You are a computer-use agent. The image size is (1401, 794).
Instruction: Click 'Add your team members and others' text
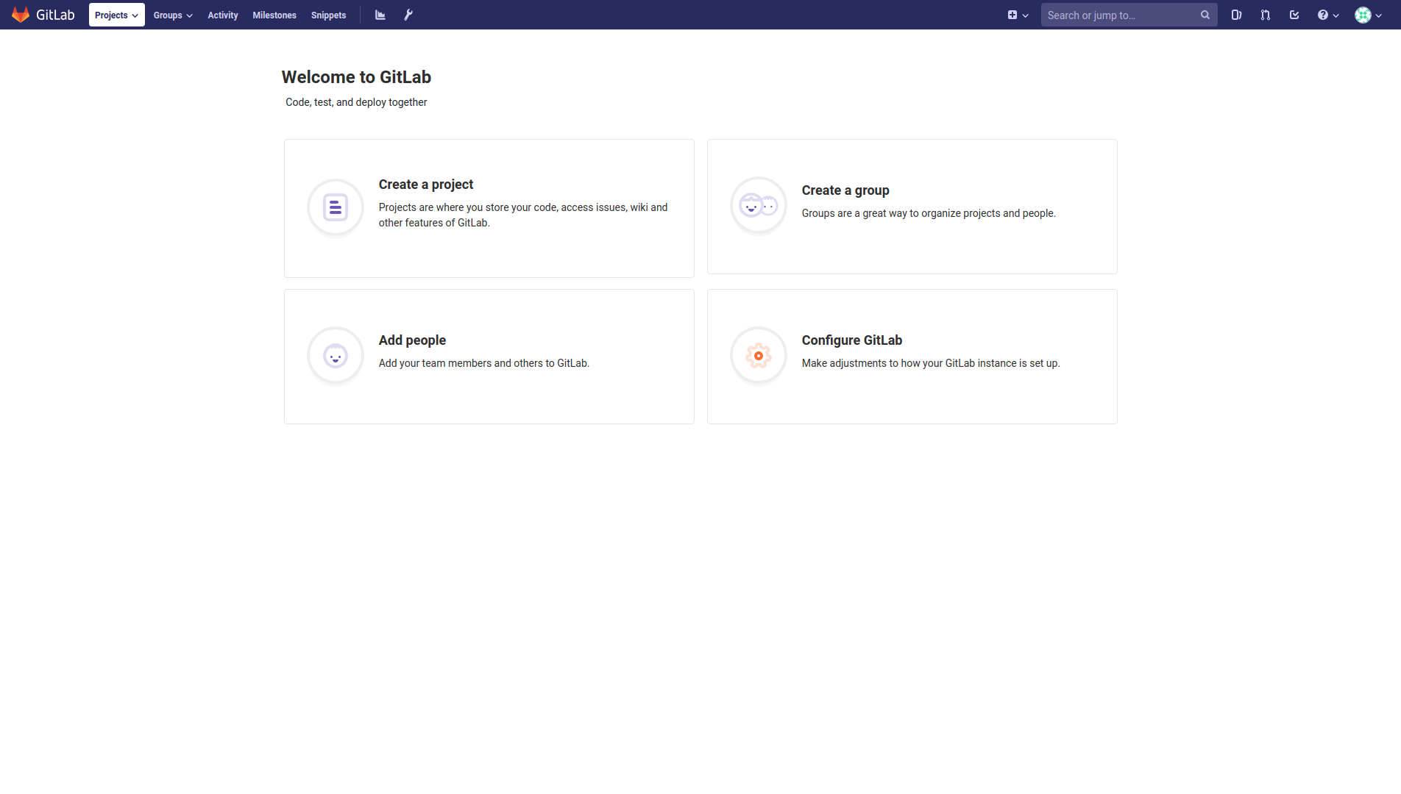pos(484,363)
